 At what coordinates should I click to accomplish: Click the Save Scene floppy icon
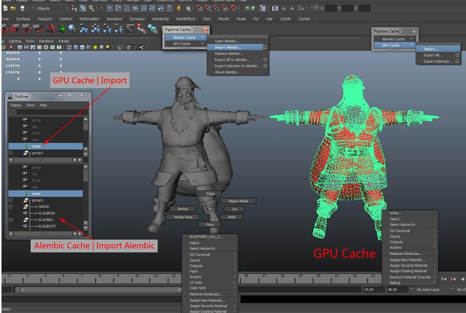click(22, 8)
